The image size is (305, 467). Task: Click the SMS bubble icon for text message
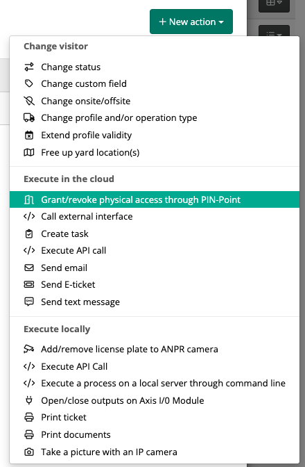[x=29, y=302]
